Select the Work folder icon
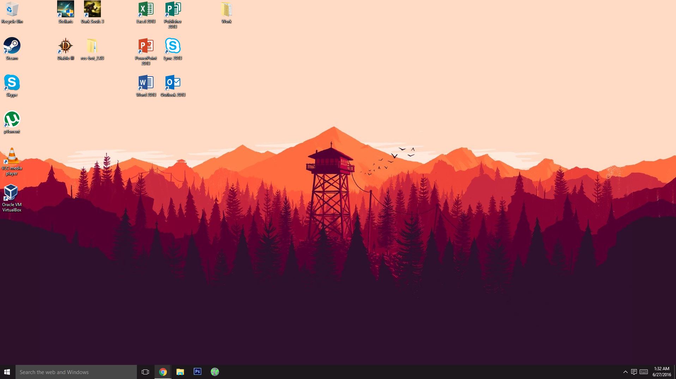The height and width of the screenshot is (379, 676). (227, 12)
